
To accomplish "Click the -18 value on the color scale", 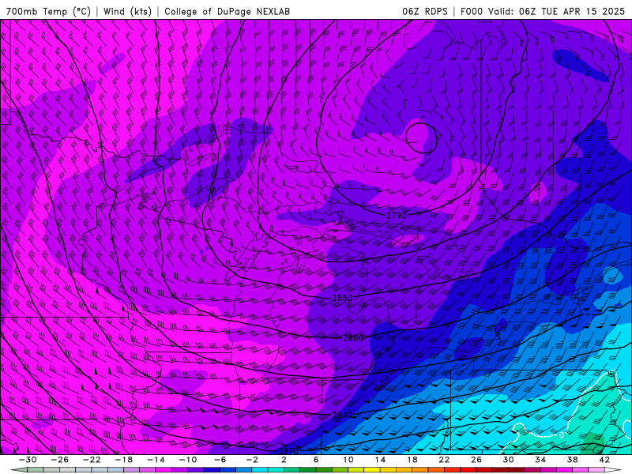I will (x=124, y=460).
